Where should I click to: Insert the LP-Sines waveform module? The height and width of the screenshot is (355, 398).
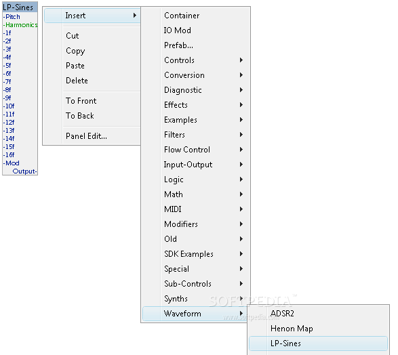[318, 343]
